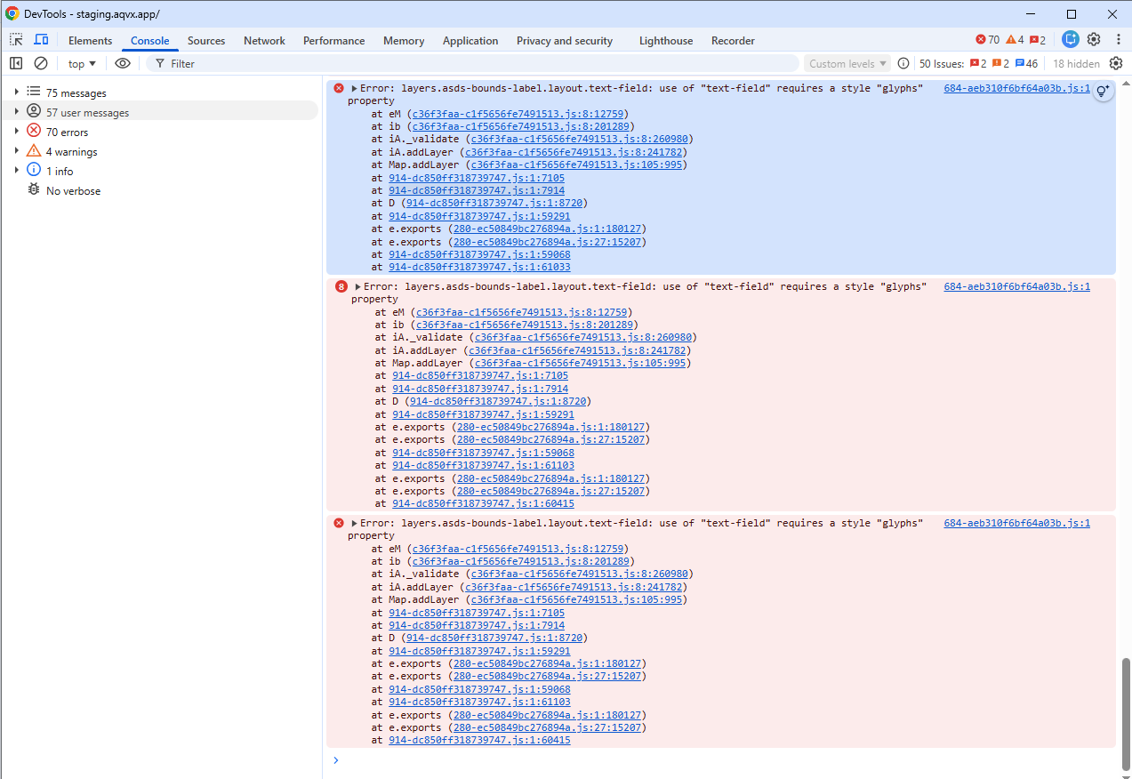1132x779 pixels.
Task: Clear console with the circle-slash icon
Action: tap(41, 63)
